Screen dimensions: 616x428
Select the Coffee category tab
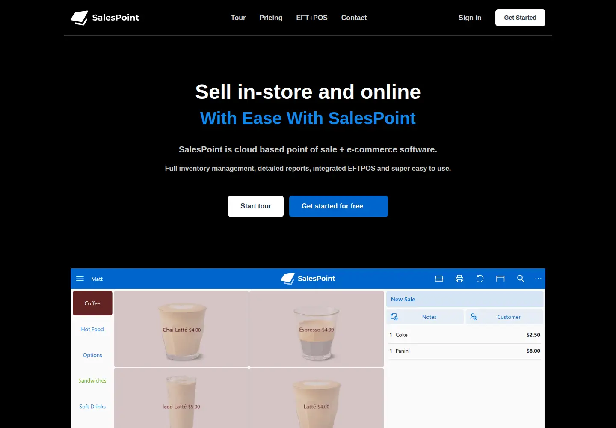[92, 303]
